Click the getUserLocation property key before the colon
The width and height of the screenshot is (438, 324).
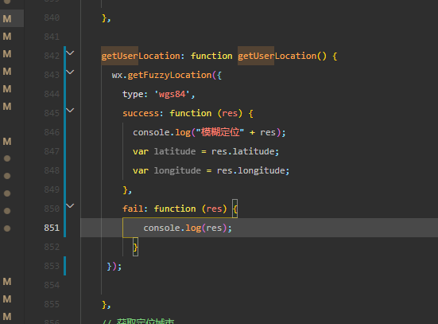141,56
